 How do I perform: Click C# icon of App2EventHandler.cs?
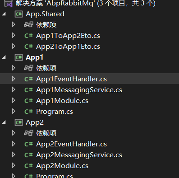point(28,144)
